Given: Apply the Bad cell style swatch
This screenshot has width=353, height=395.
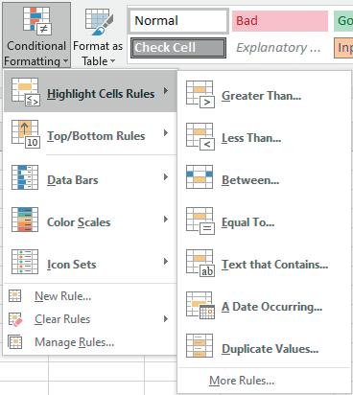Looking at the screenshot, I should point(280,21).
